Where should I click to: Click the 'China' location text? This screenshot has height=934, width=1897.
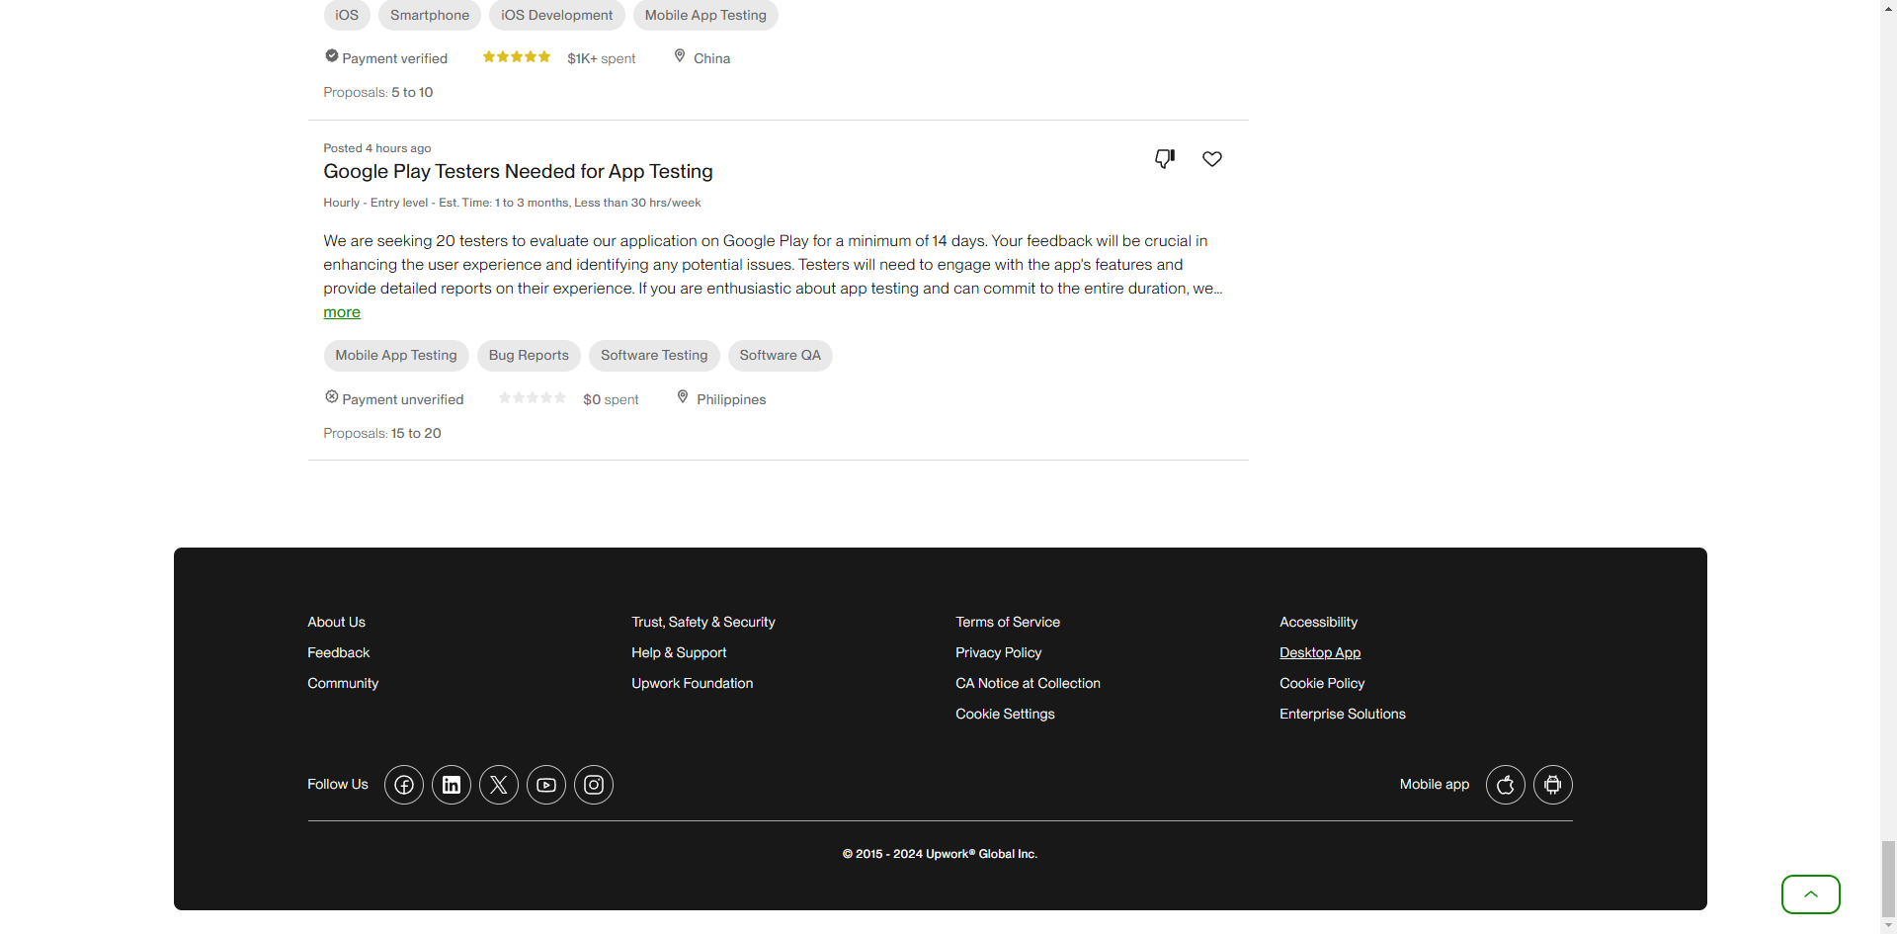tap(711, 59)
